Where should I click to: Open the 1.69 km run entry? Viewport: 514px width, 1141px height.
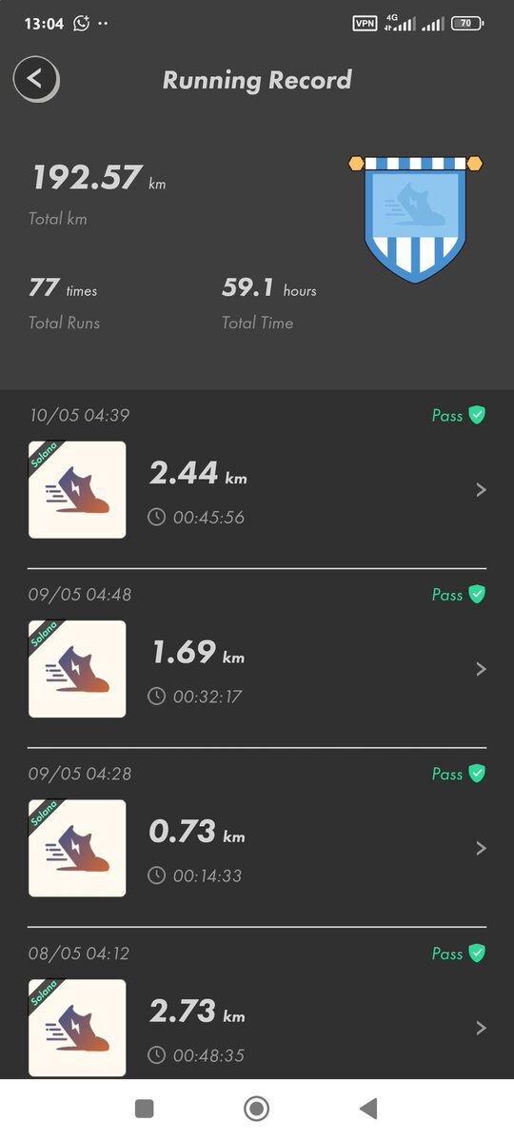[x=257, y=659]
